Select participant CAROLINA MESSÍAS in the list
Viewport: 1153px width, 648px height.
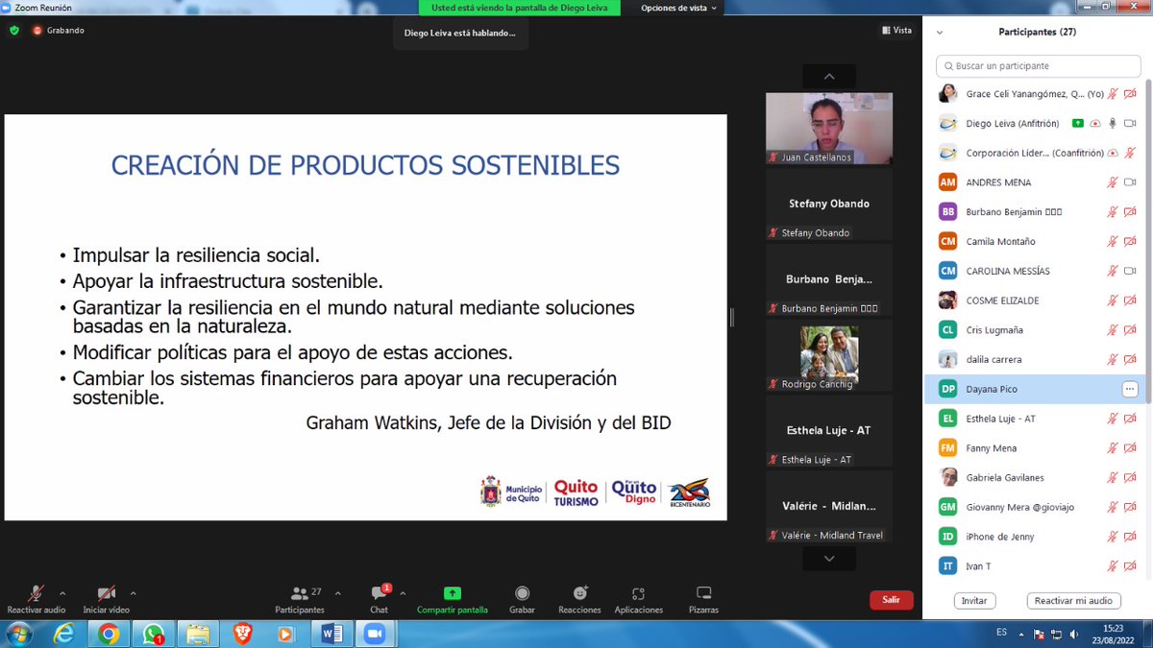click(x=1035, y=271)
